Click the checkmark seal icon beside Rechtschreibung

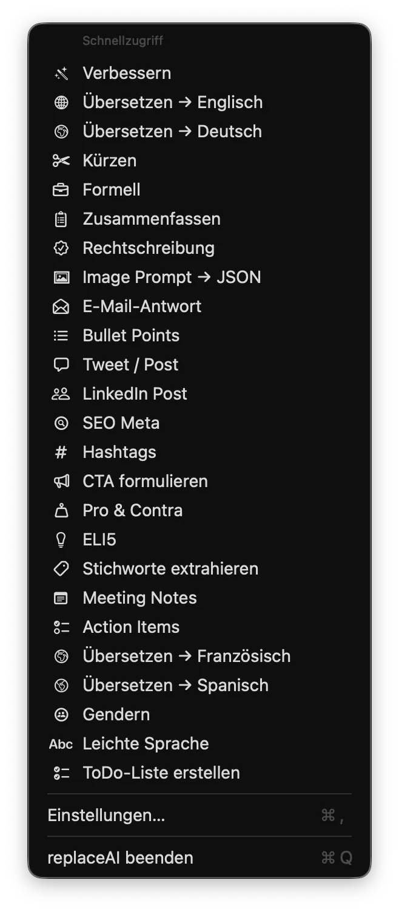point(61,248)
